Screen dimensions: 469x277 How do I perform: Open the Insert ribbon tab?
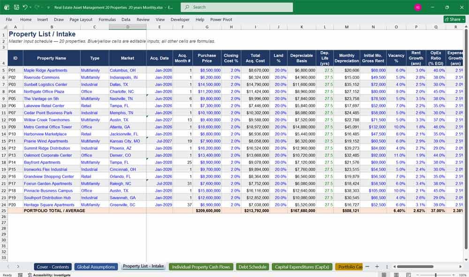click(x=43, y=19)
